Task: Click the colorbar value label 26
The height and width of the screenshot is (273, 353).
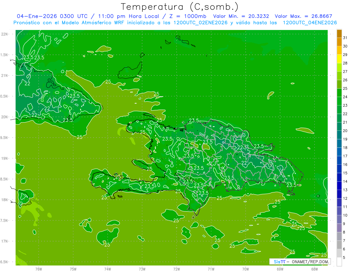Action: pyautogui.click(x=345, y=80)
